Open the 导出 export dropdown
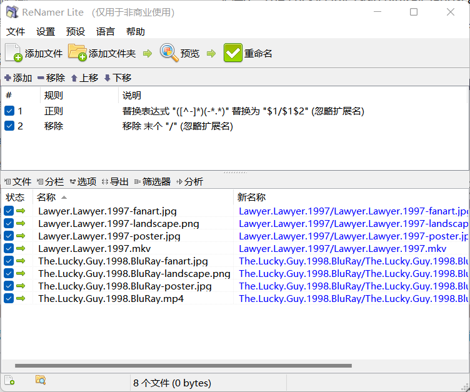Screen dimensions: 470x392 115,182
